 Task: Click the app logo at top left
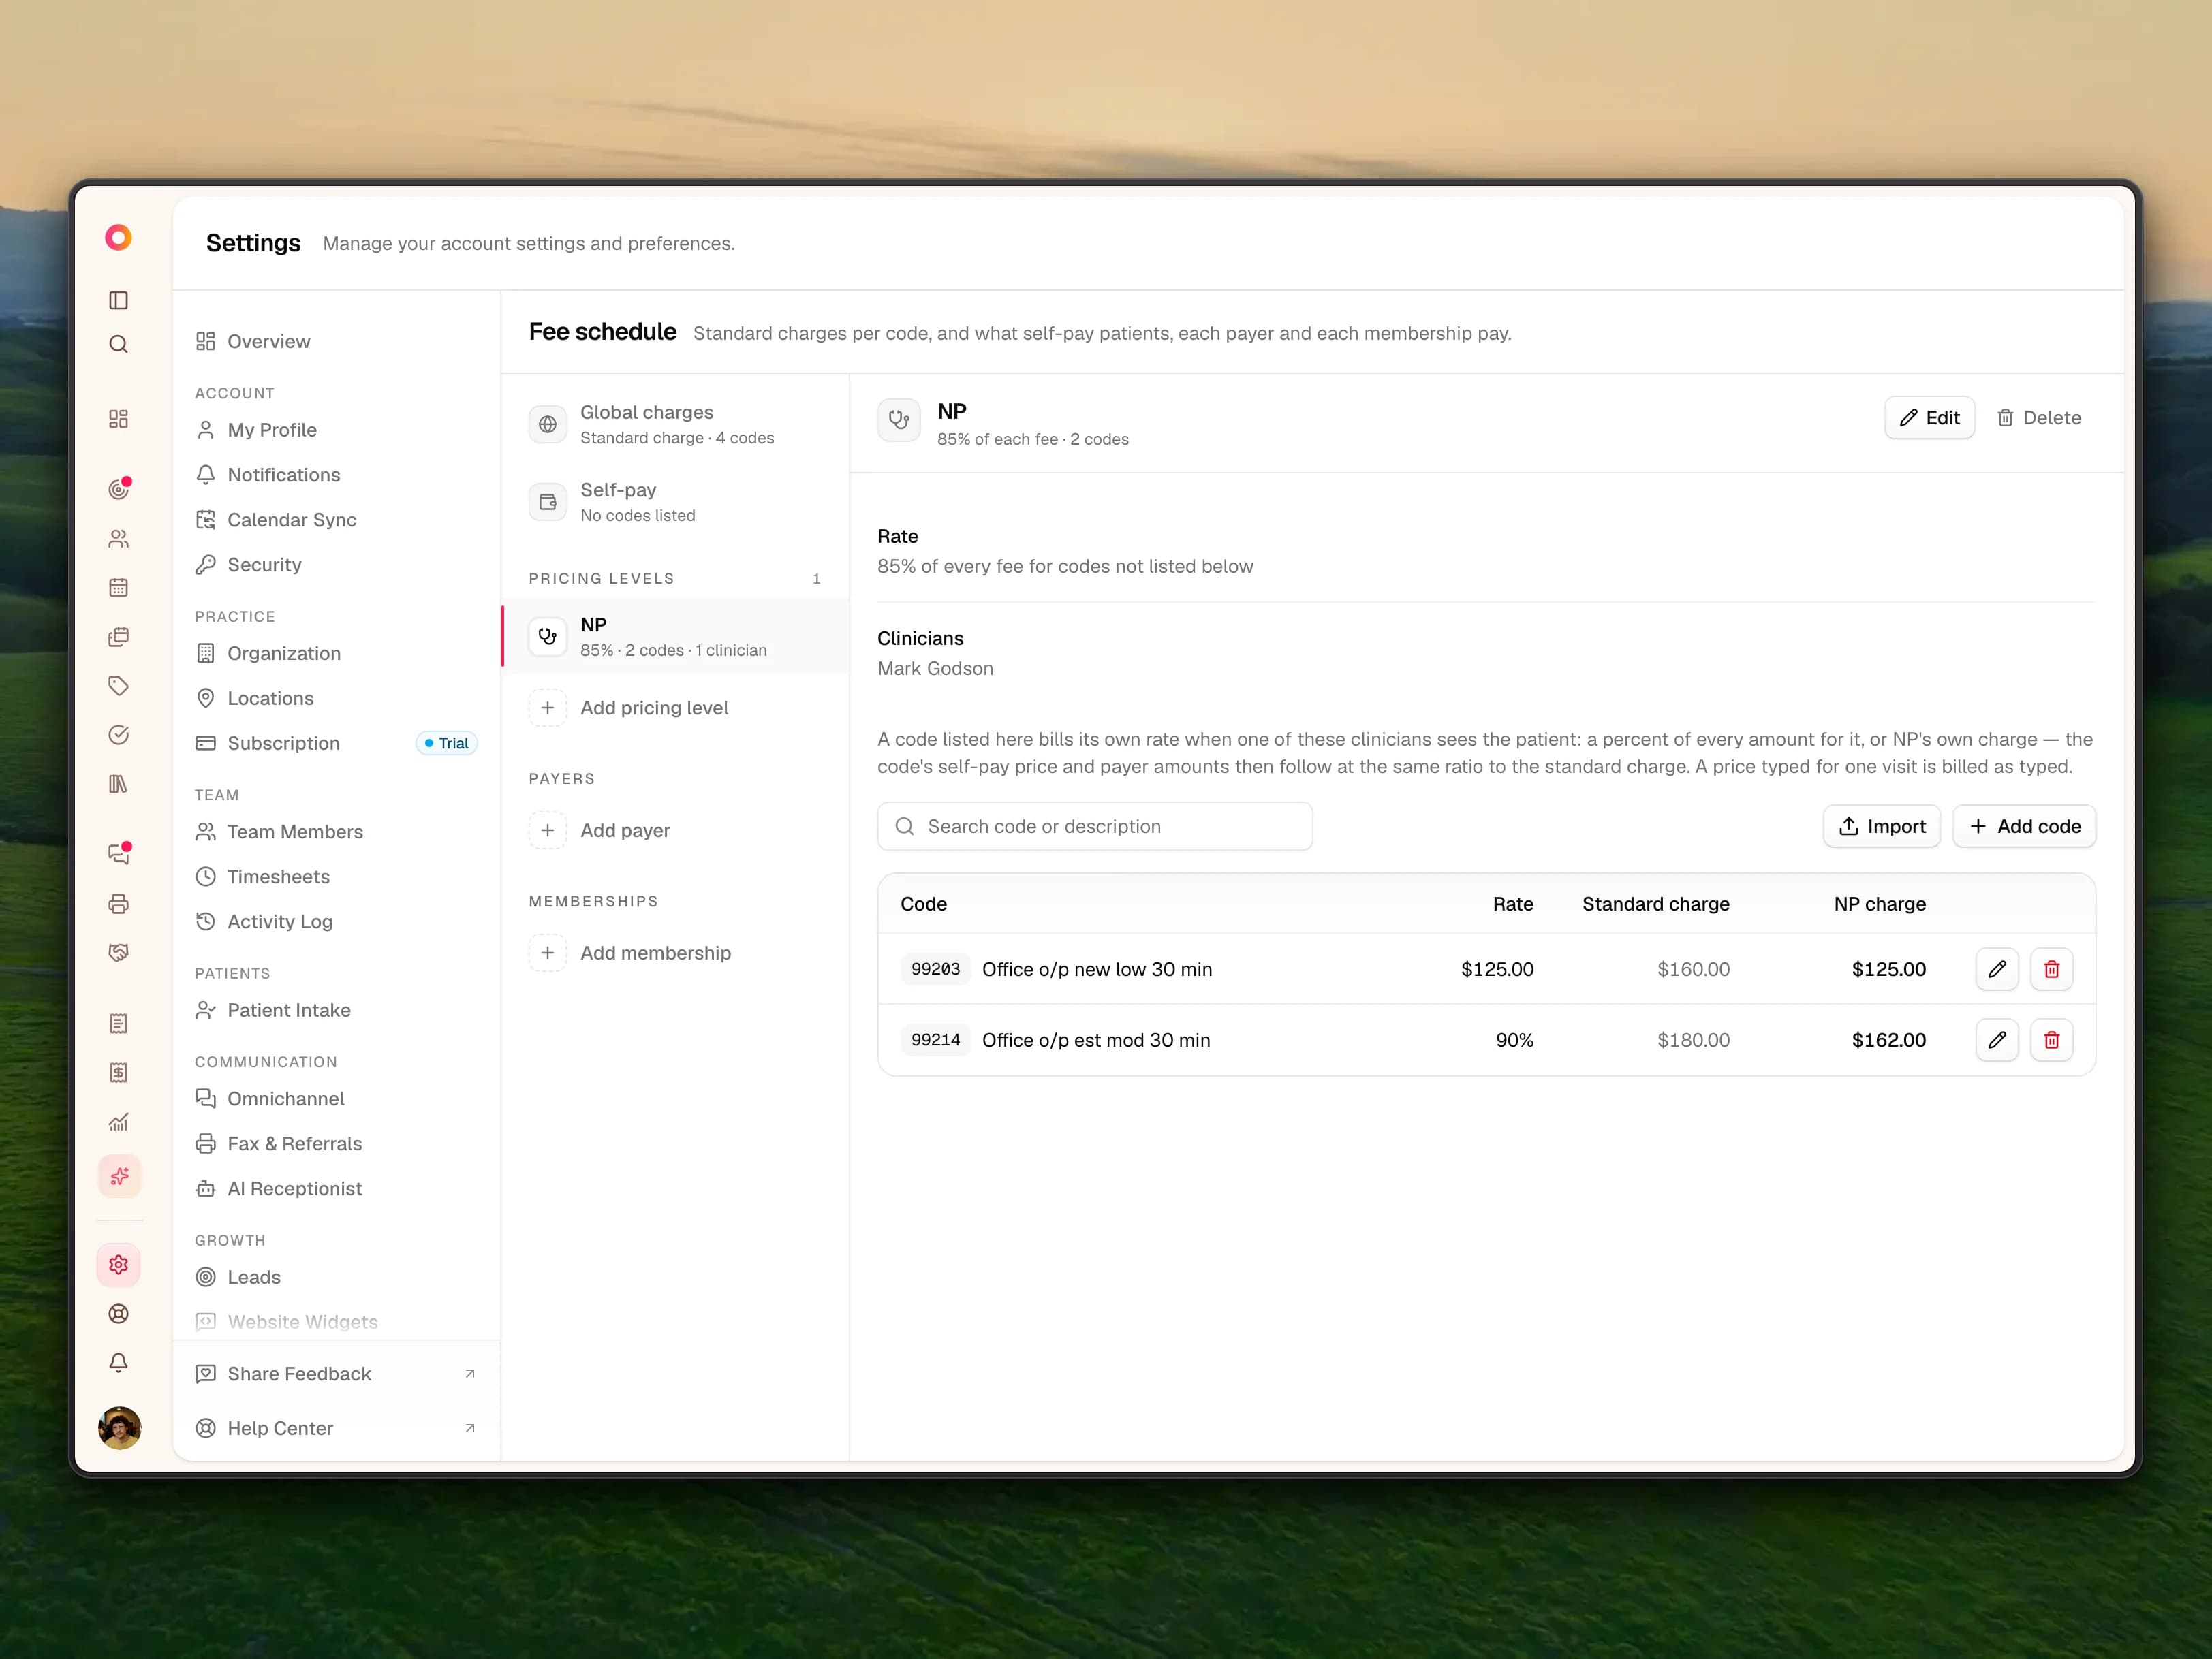[118, 238]
